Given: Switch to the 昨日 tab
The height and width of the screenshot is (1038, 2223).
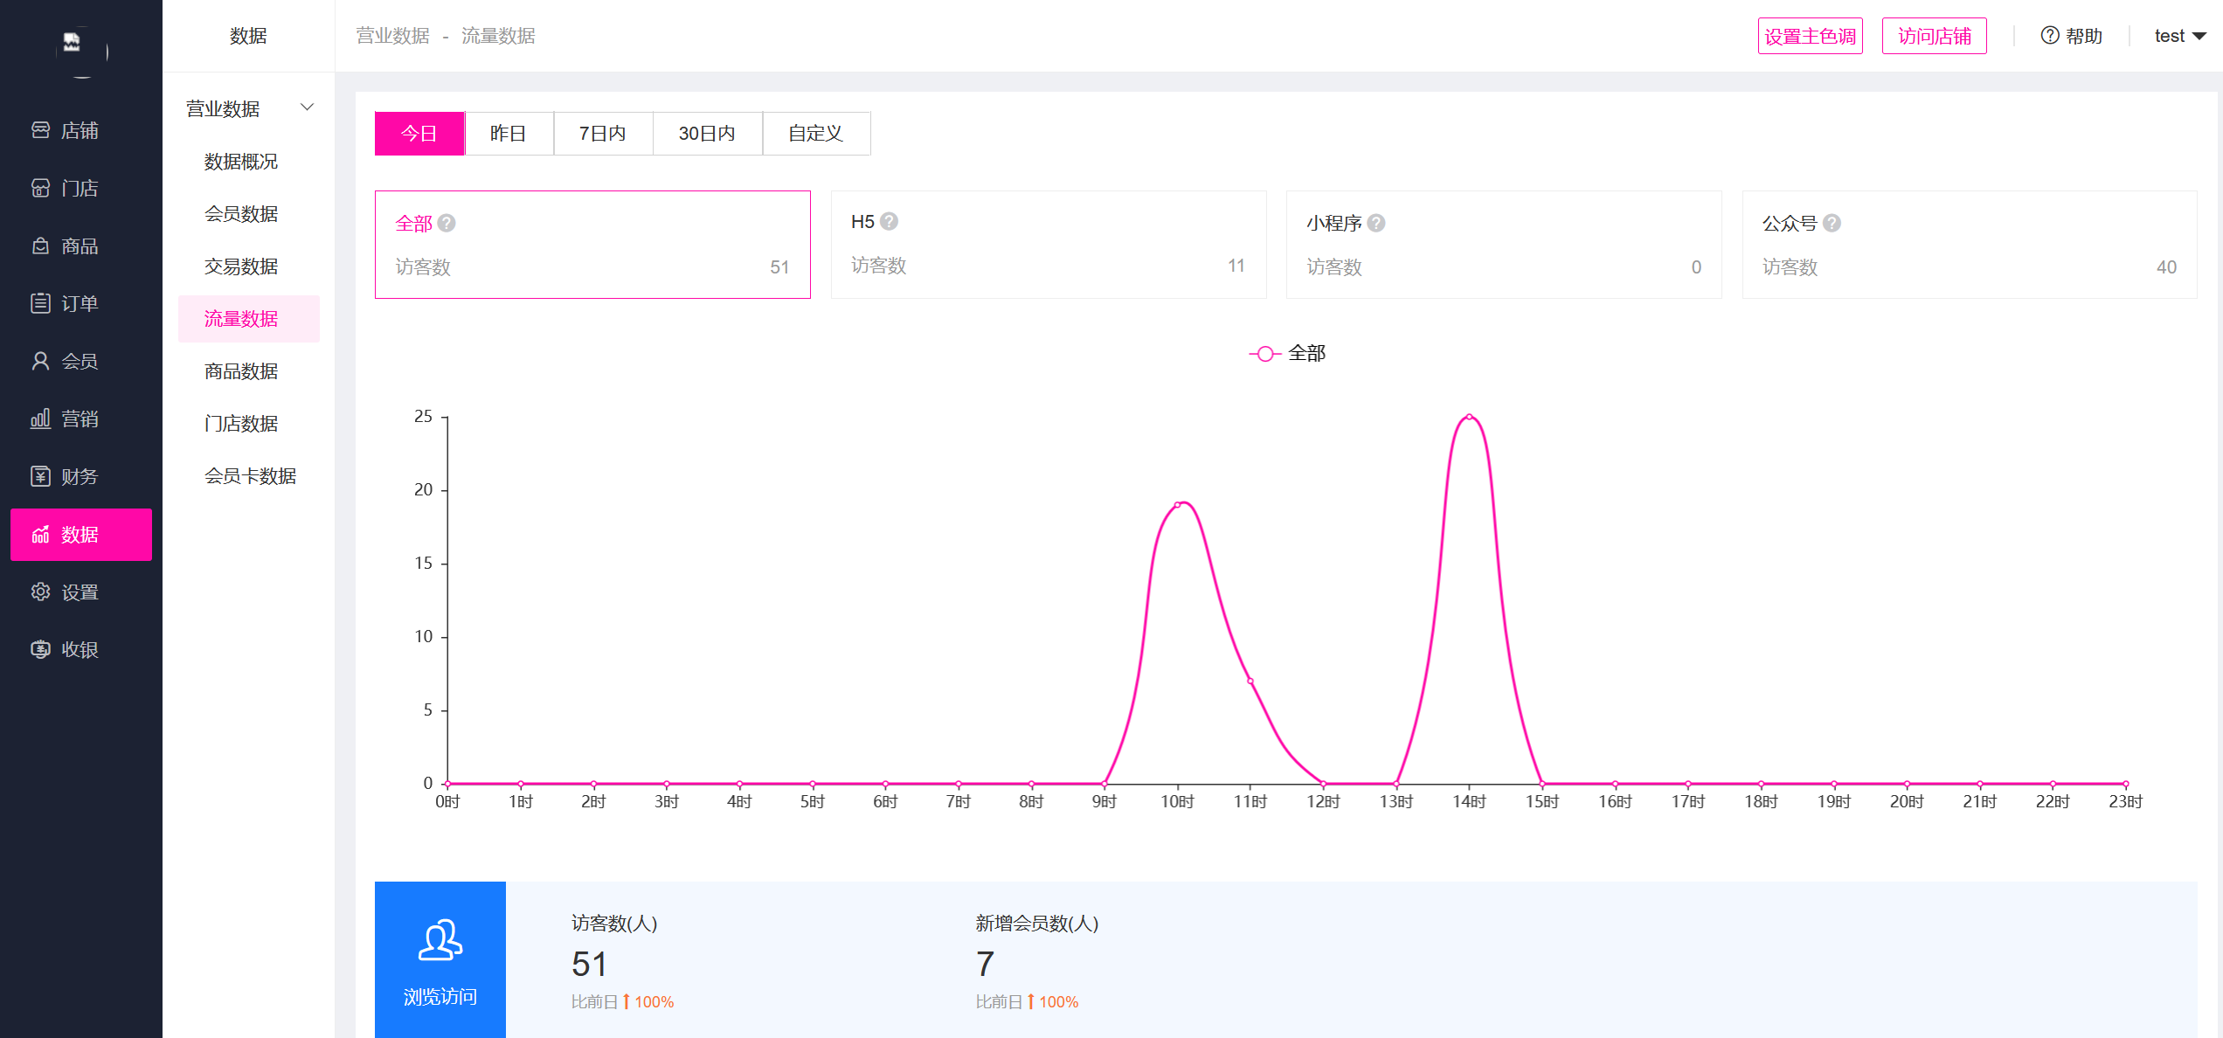Looking at the screenshot, I should 509,133.
